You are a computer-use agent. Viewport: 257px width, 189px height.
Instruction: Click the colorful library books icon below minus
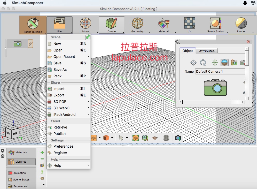click(x=42, y=165)
